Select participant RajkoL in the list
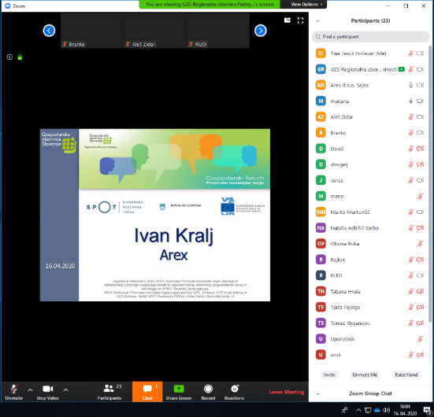 pos(370,260)
